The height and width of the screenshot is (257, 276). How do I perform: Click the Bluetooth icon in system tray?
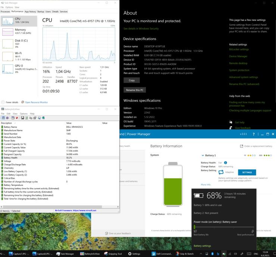point(212,254)
